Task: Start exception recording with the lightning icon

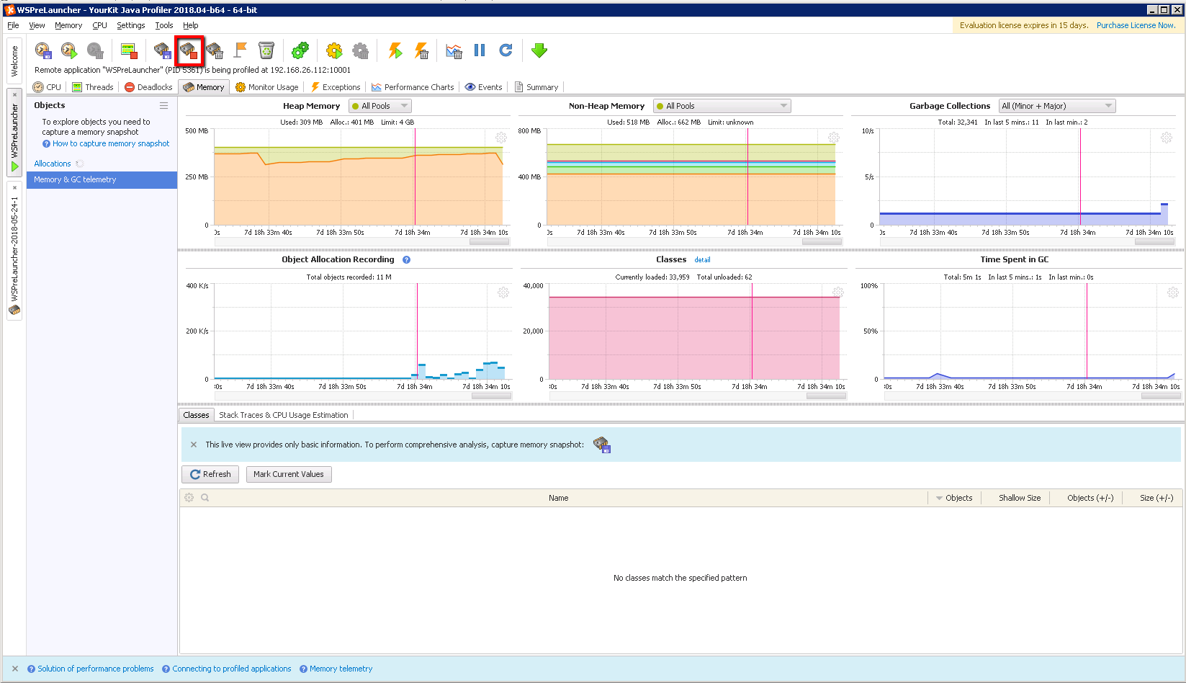Action: coord(395,50)
